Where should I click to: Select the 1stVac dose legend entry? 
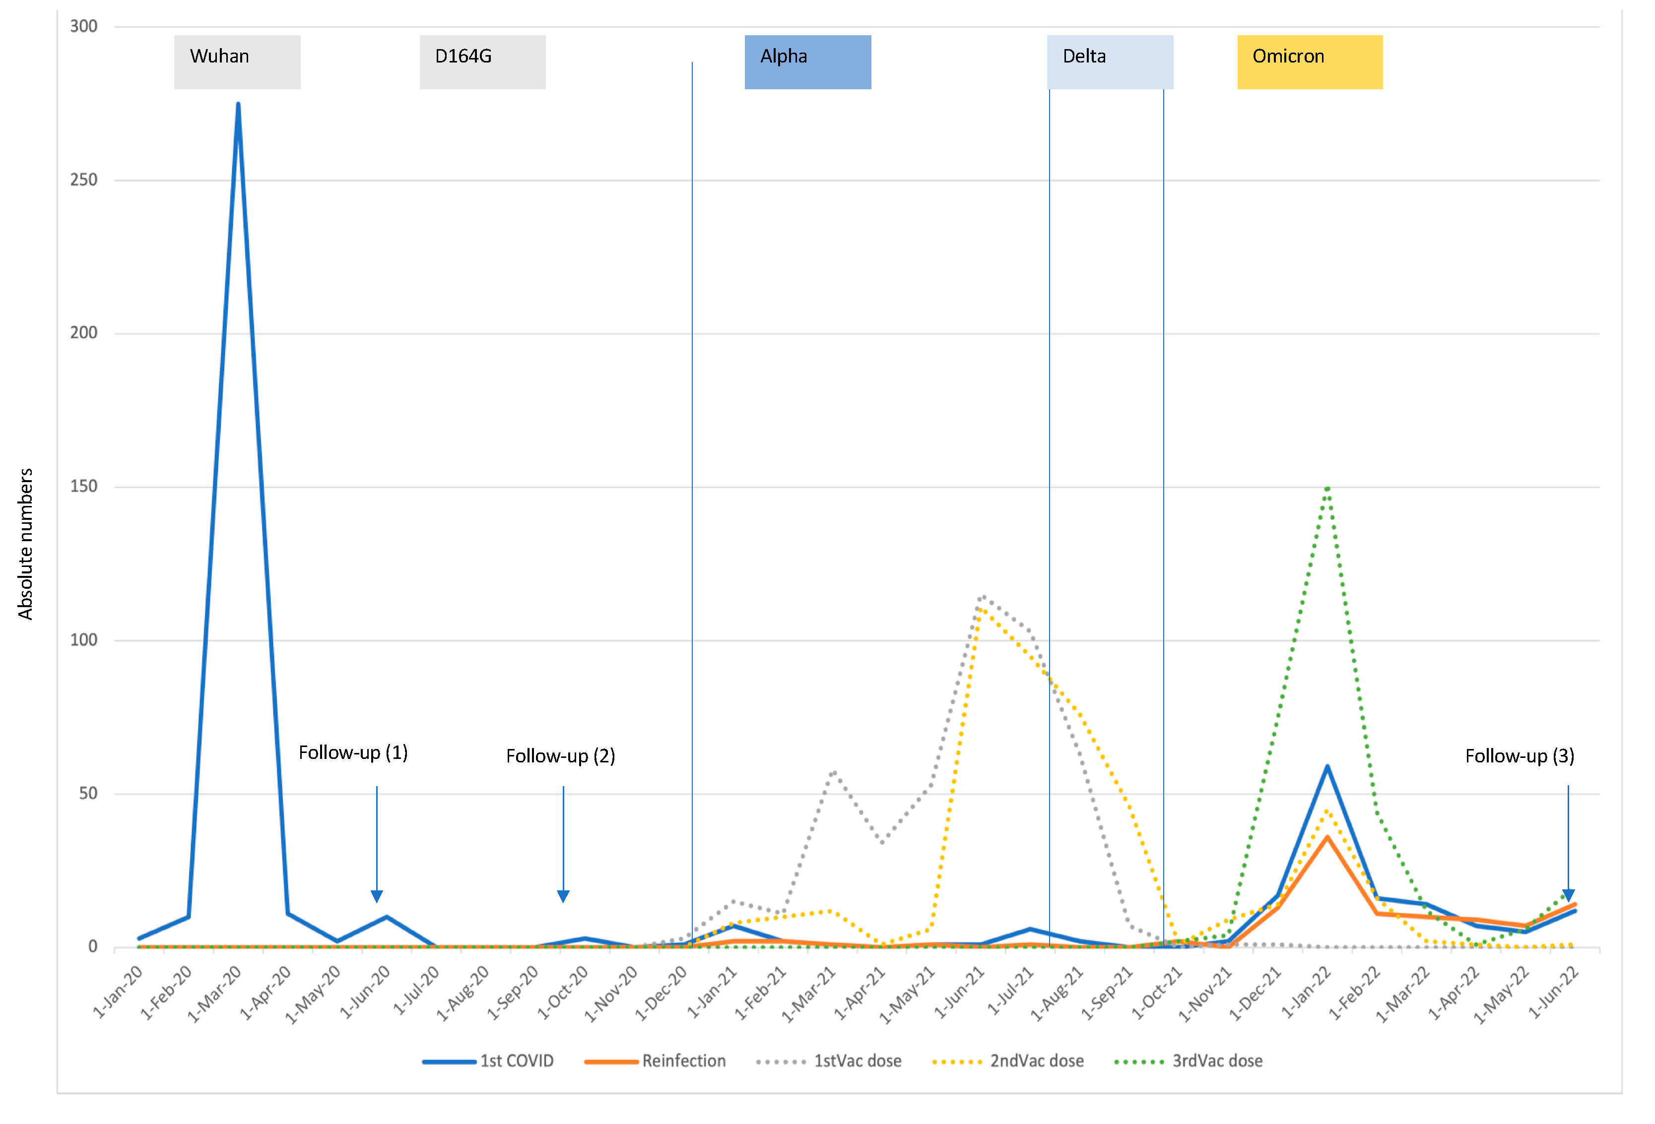point(858,1062)
